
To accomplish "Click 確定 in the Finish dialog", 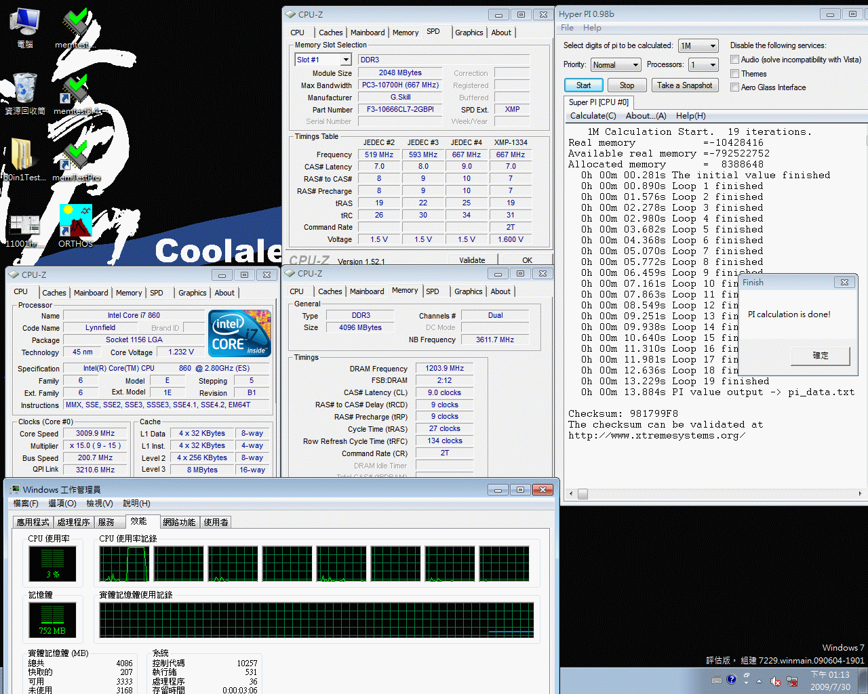I will click(821, 355).
